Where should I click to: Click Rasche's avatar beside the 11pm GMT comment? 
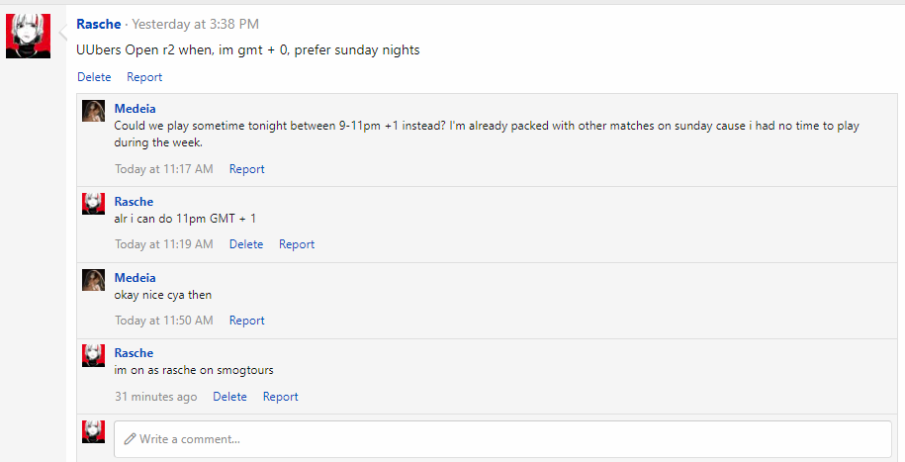click(x=94, y=204)
